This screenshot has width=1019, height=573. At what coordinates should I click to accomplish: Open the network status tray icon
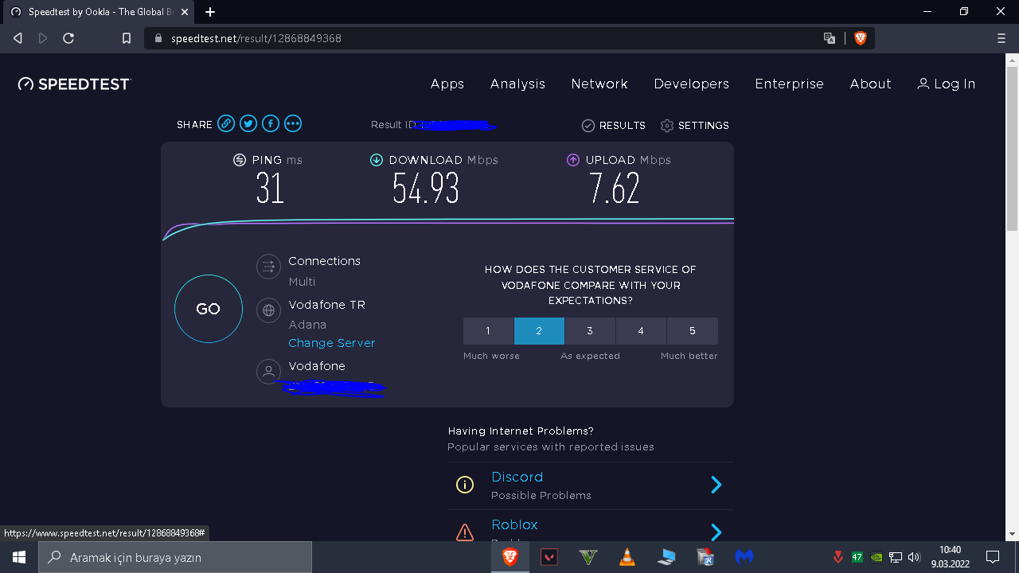click(x=896, y=557)
